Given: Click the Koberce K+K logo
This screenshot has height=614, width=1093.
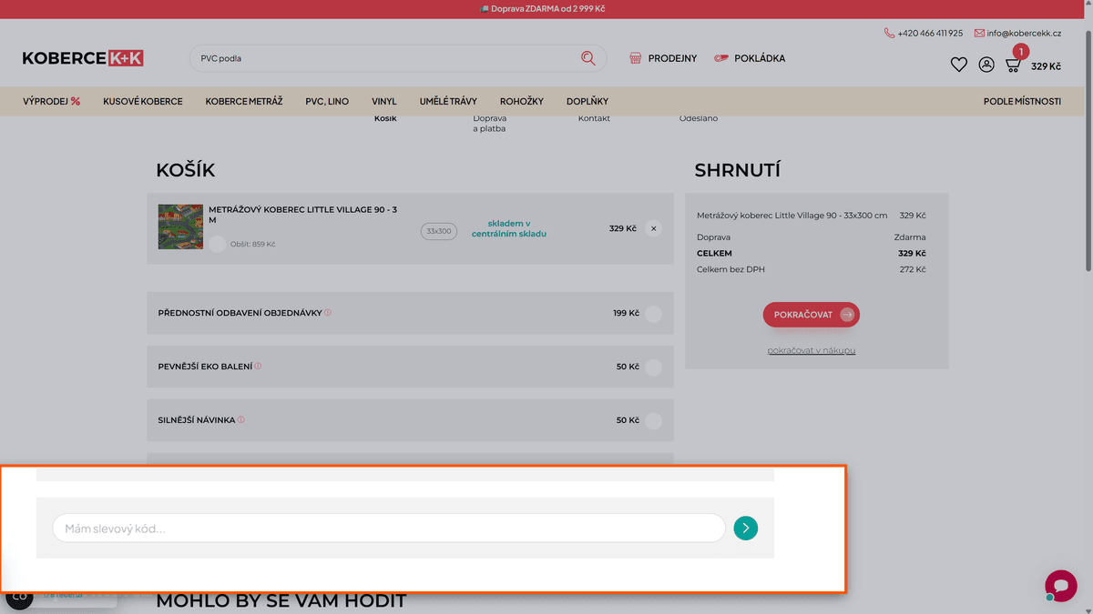Looking at the screenshot, I should pyautogui.click(x=83, y=58).
